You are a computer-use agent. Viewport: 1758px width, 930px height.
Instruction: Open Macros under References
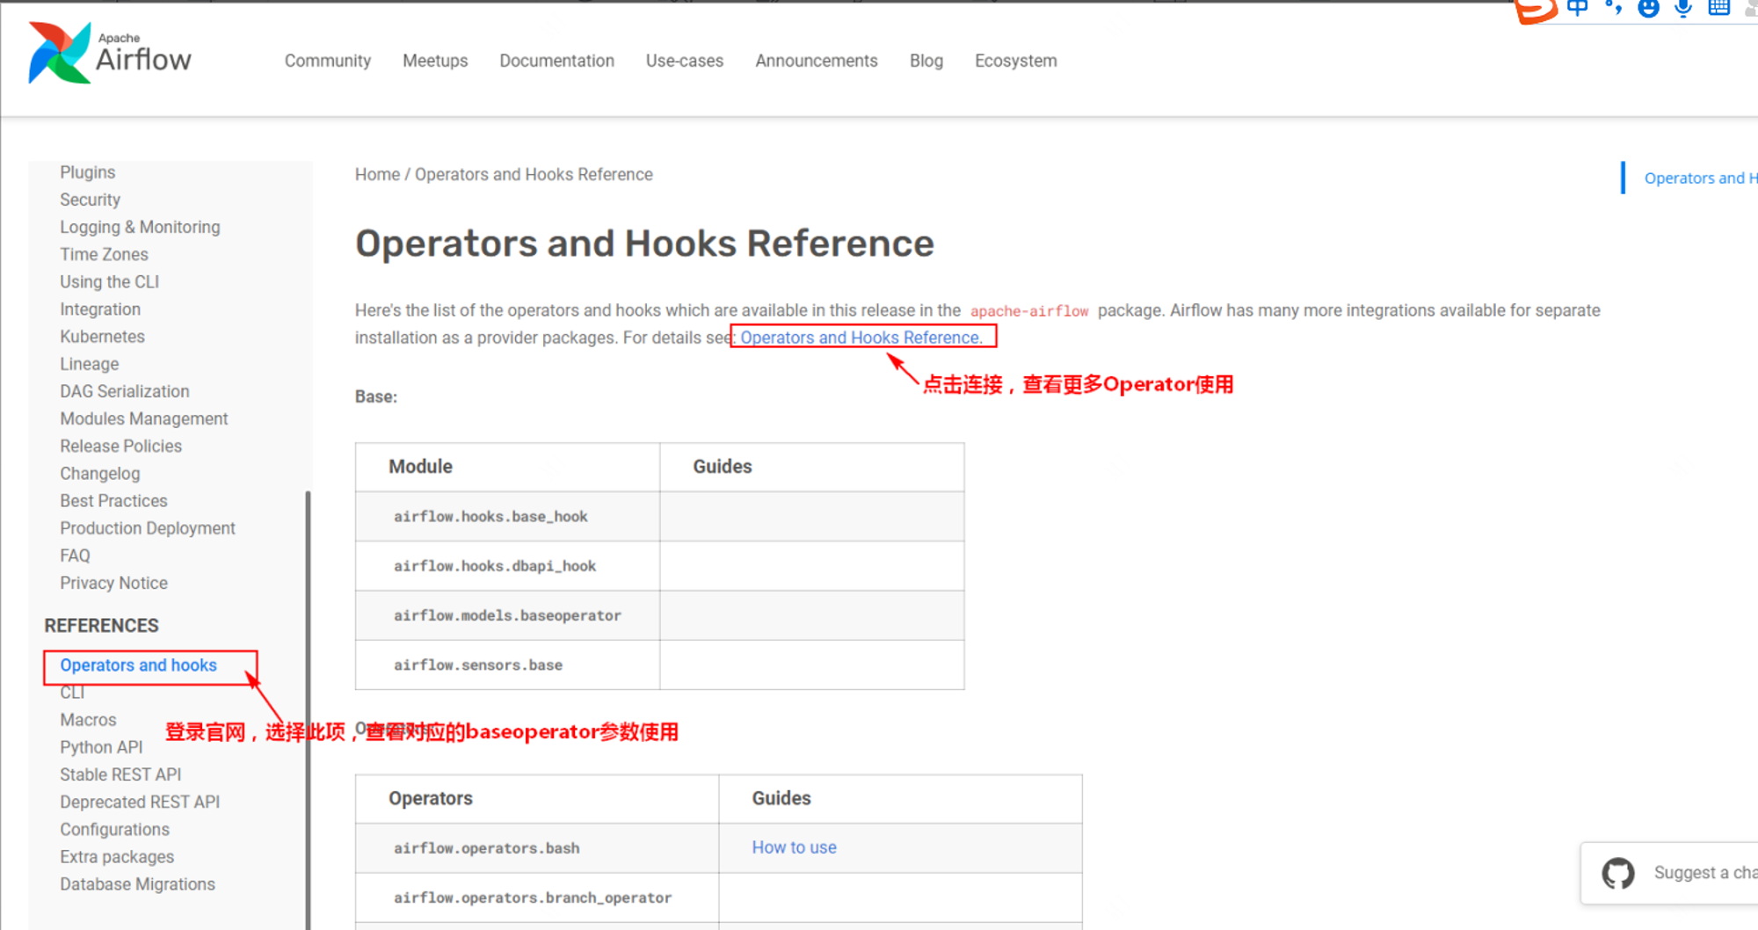click(x=88, y=720)
